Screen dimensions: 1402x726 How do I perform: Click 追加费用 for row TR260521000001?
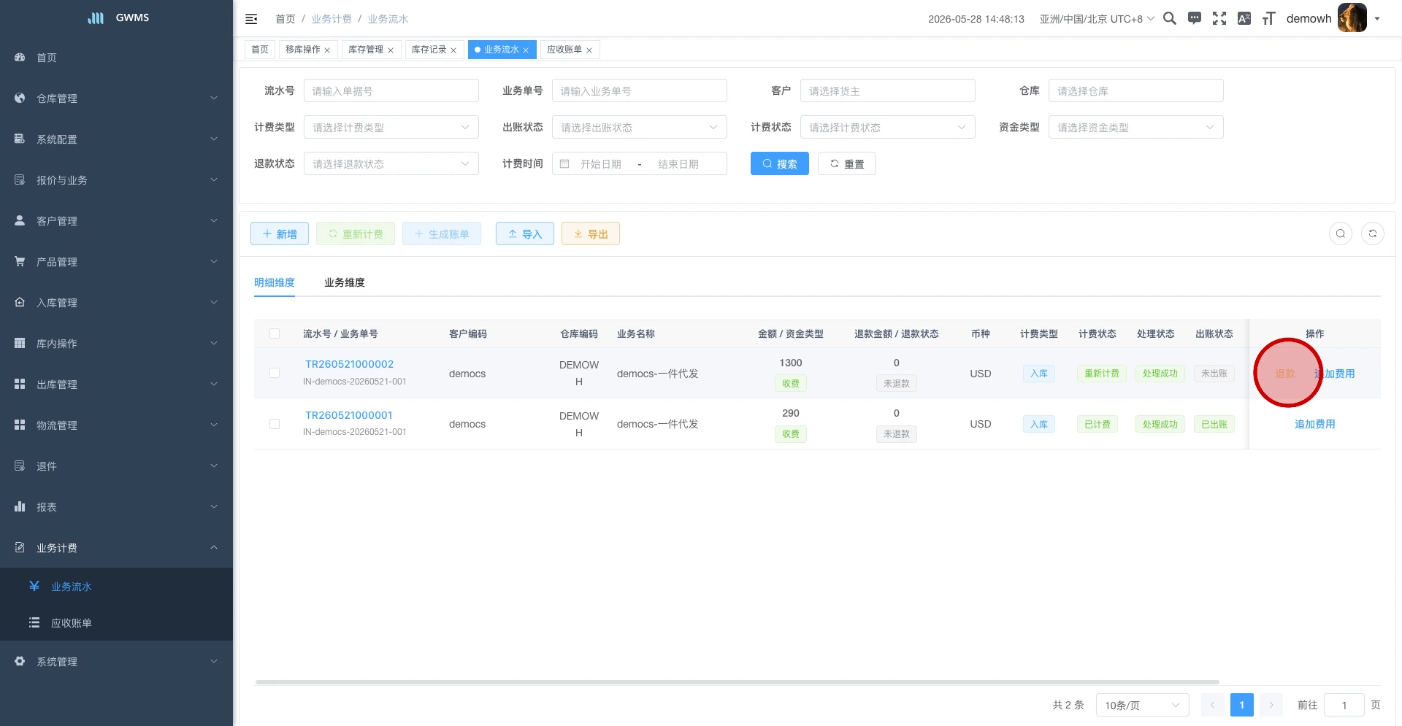click(1314, 424)
